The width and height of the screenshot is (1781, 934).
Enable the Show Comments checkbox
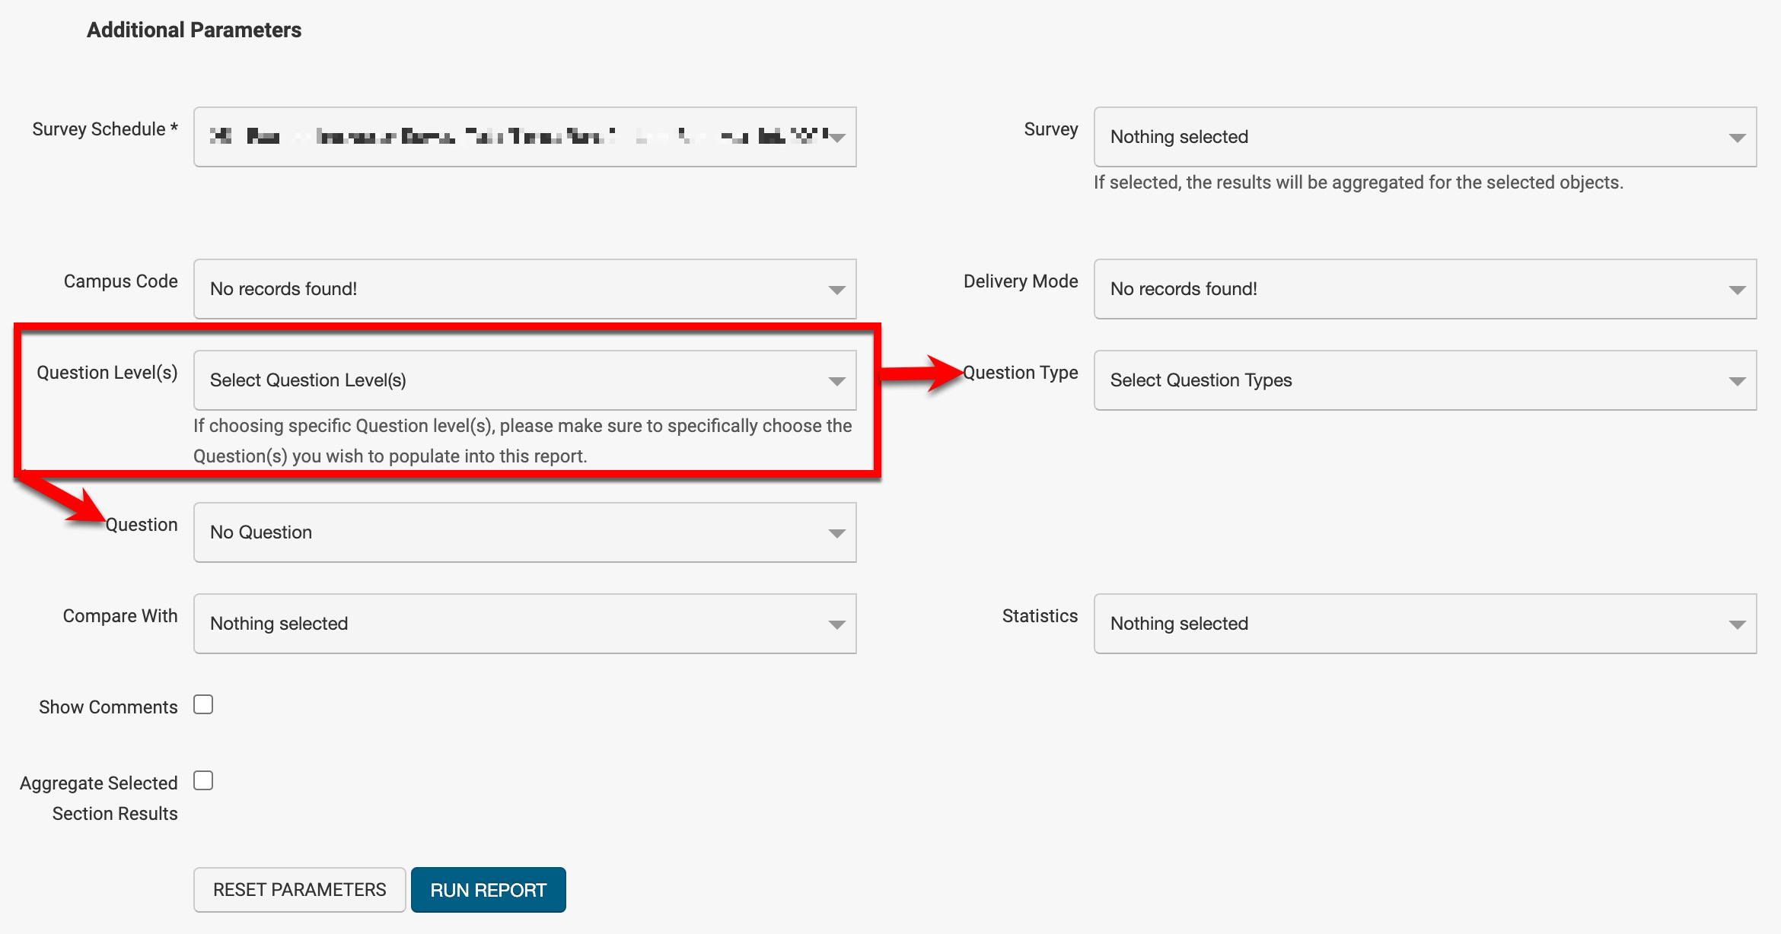[203, 705]
